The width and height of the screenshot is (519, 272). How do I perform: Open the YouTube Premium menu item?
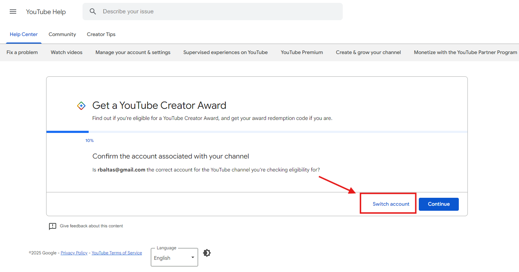[x=302, y=52]
